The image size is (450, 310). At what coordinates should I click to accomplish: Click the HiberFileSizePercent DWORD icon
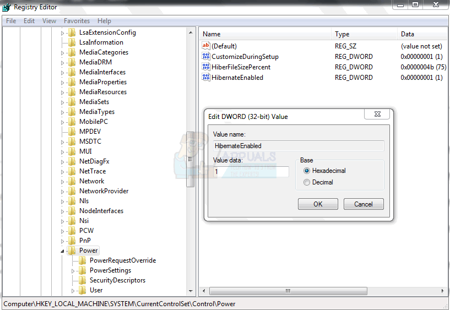pyautogui.click(x=206, y=67)
